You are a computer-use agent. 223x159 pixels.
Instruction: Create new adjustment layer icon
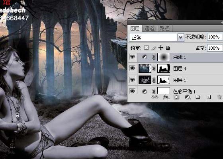point(188,97)
